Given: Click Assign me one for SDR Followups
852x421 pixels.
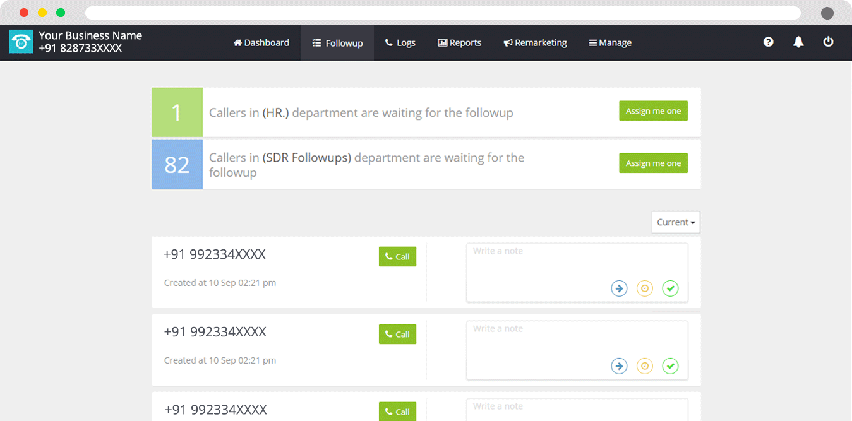Looking at the screenshot, I should [653, 163].
